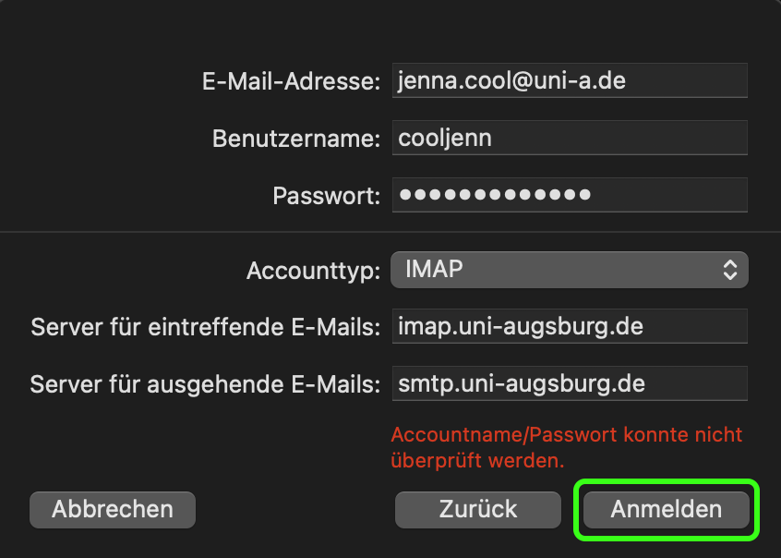Click the Anmelden button

[x=666, y=509]
